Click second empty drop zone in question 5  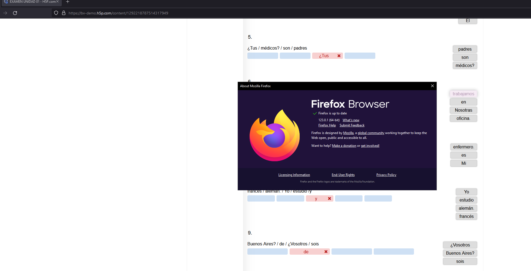tap(295, 56)
